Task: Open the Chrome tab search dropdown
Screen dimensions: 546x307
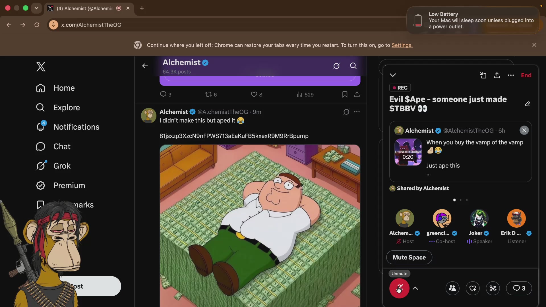Action: pos(36,8)
